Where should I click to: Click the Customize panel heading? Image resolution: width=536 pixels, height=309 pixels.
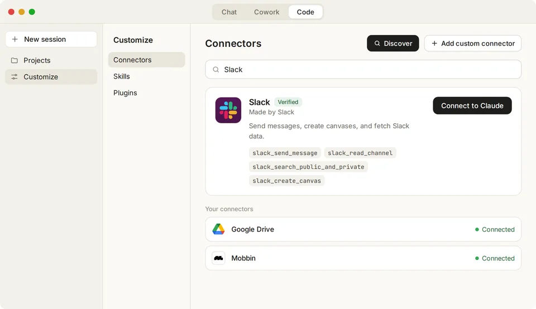coord(133,40)
